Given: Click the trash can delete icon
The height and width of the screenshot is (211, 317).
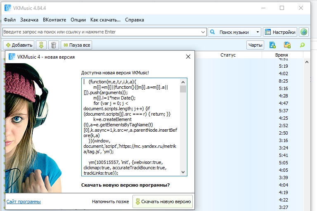Looking at the screenshot, I should click(54, 45).
